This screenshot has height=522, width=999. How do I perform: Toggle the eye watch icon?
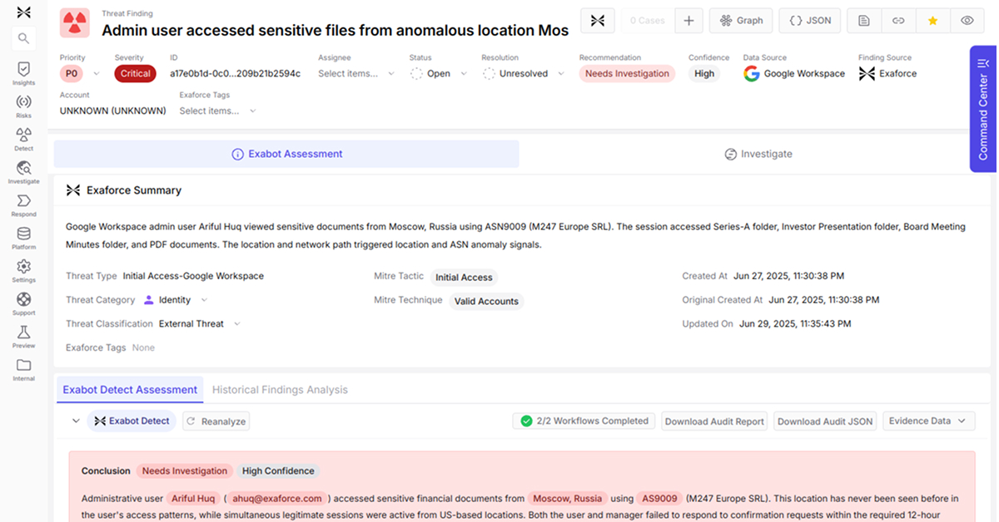click(967, 21)
